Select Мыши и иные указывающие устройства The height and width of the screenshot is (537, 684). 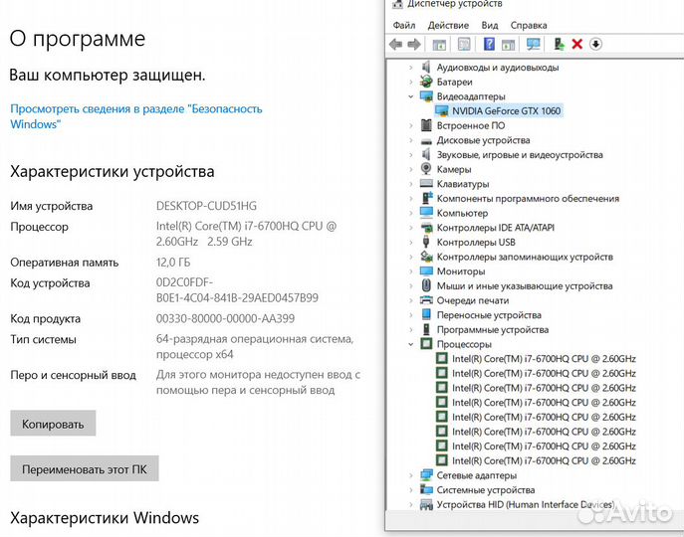[525, 286]
